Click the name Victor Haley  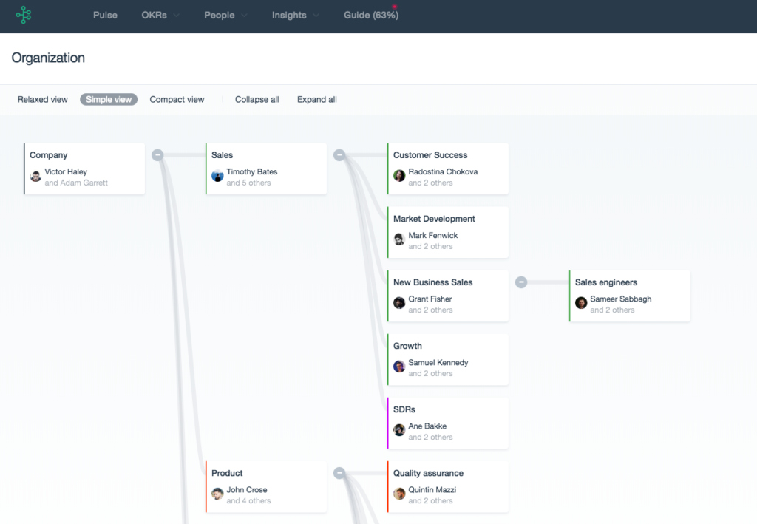click(x=66, y=171)
